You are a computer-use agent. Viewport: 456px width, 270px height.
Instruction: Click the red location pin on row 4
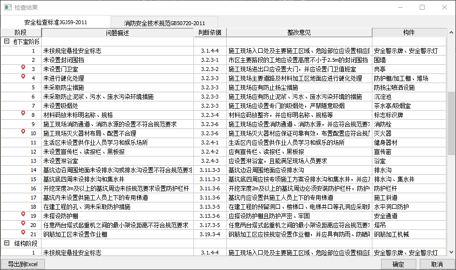click(x=23, y=76)
